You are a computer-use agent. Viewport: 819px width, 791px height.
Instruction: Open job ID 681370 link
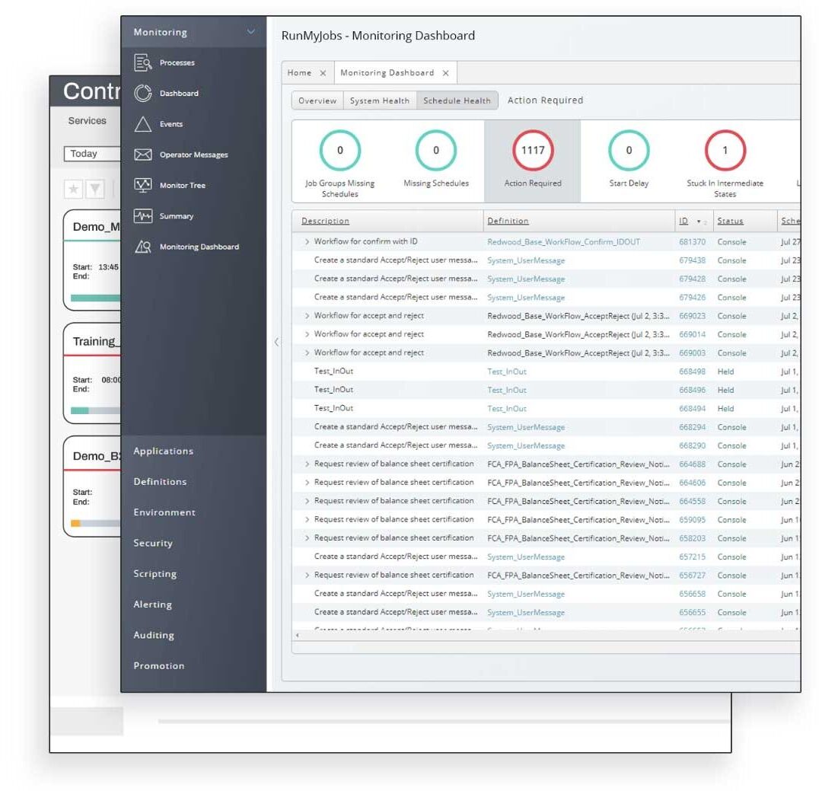point(692,242)
